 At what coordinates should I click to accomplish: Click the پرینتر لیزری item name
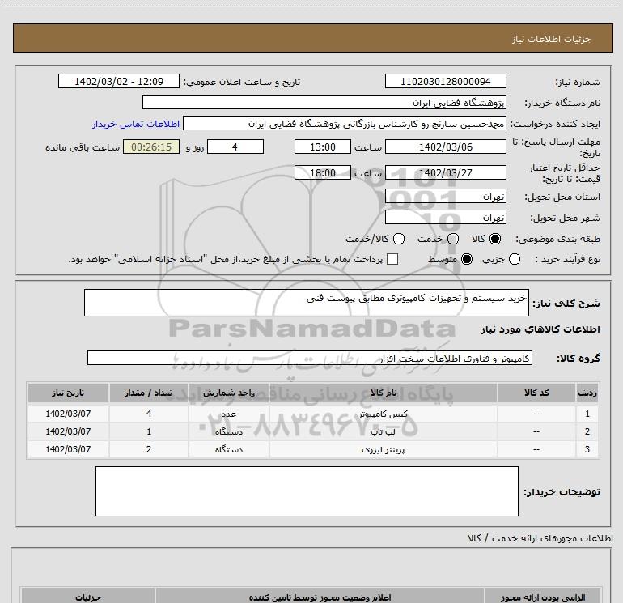383,449
